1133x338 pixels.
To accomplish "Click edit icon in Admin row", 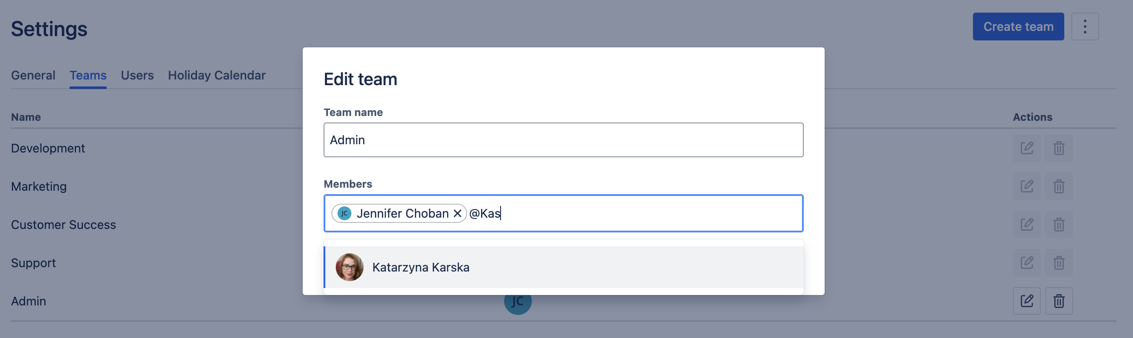I will point(1026,301).
